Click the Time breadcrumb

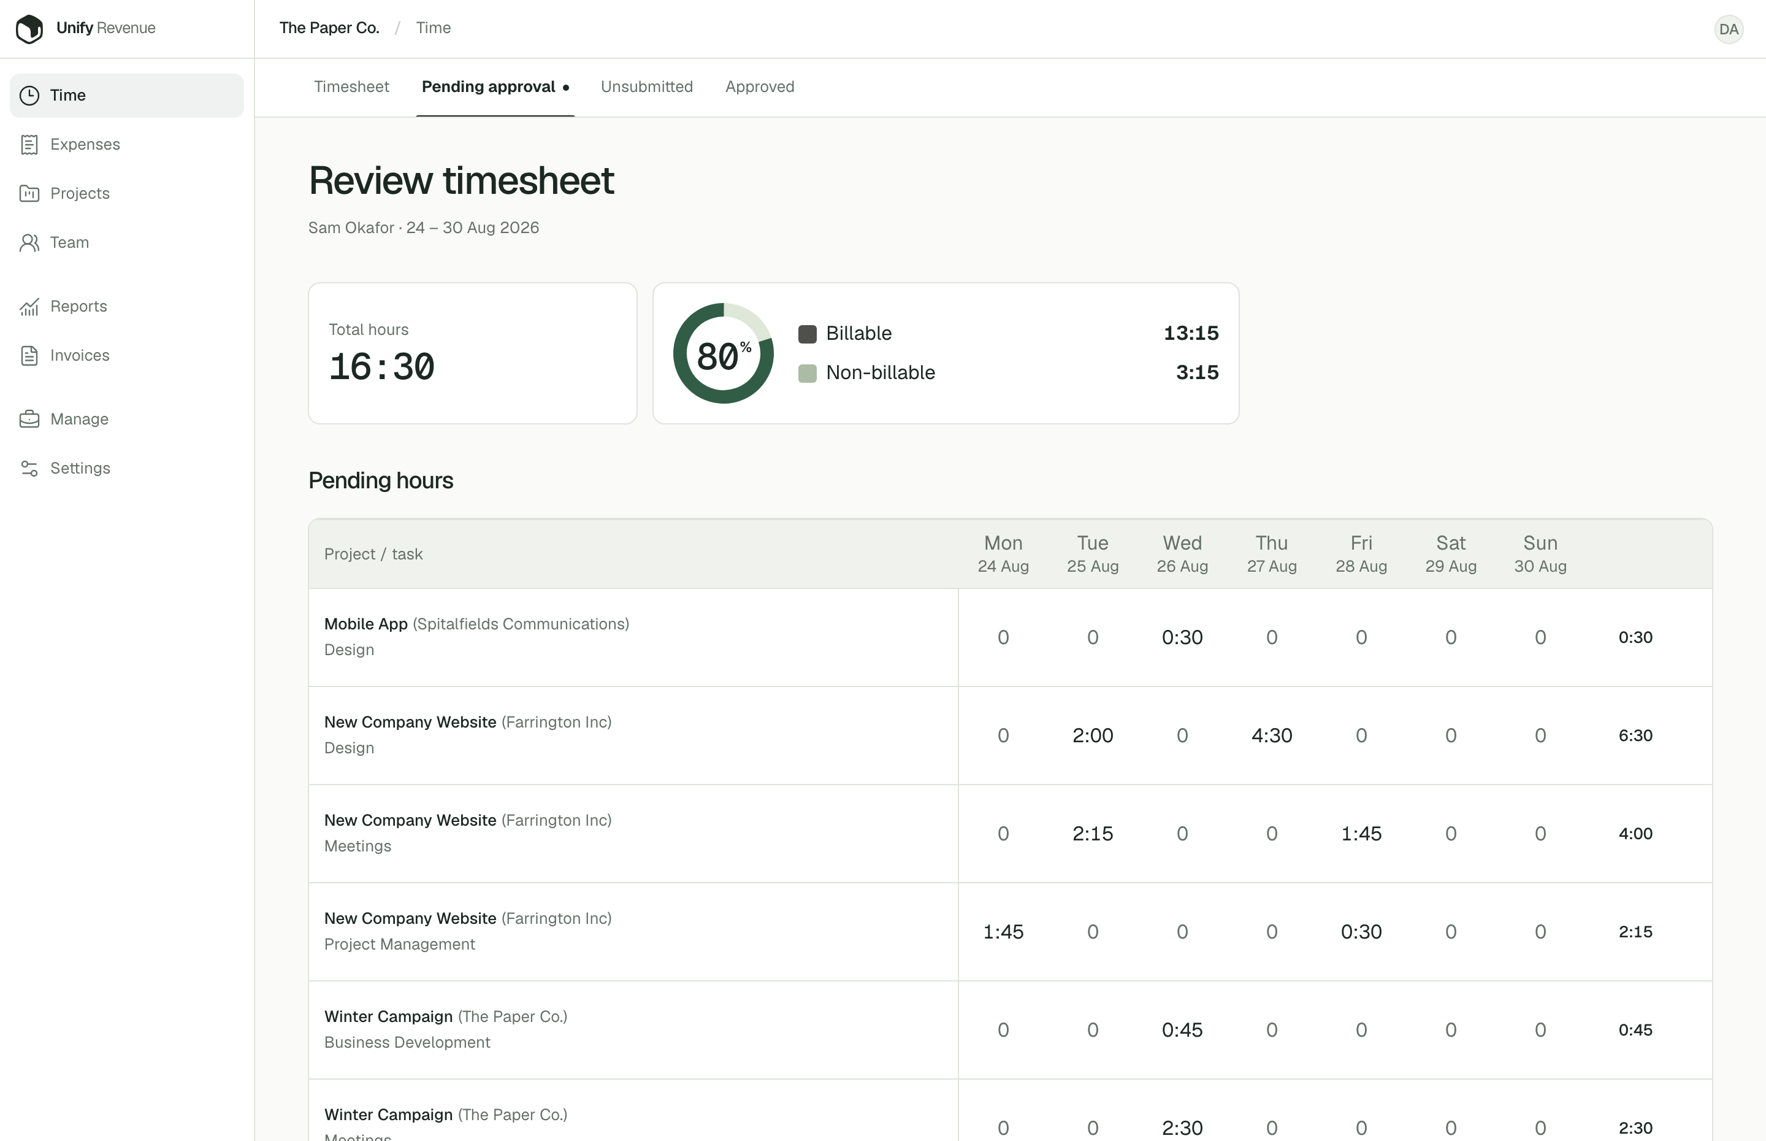click(433, 28)
